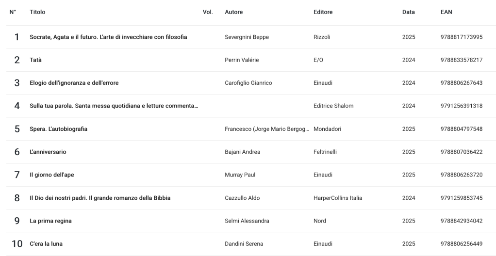Click the Titolo column header
The width and height of the screenshot is (496, 256).
37,12
